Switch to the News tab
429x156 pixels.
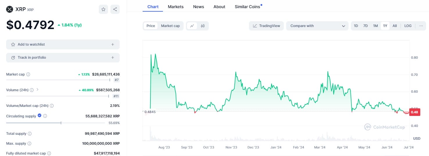coord(199,7)
